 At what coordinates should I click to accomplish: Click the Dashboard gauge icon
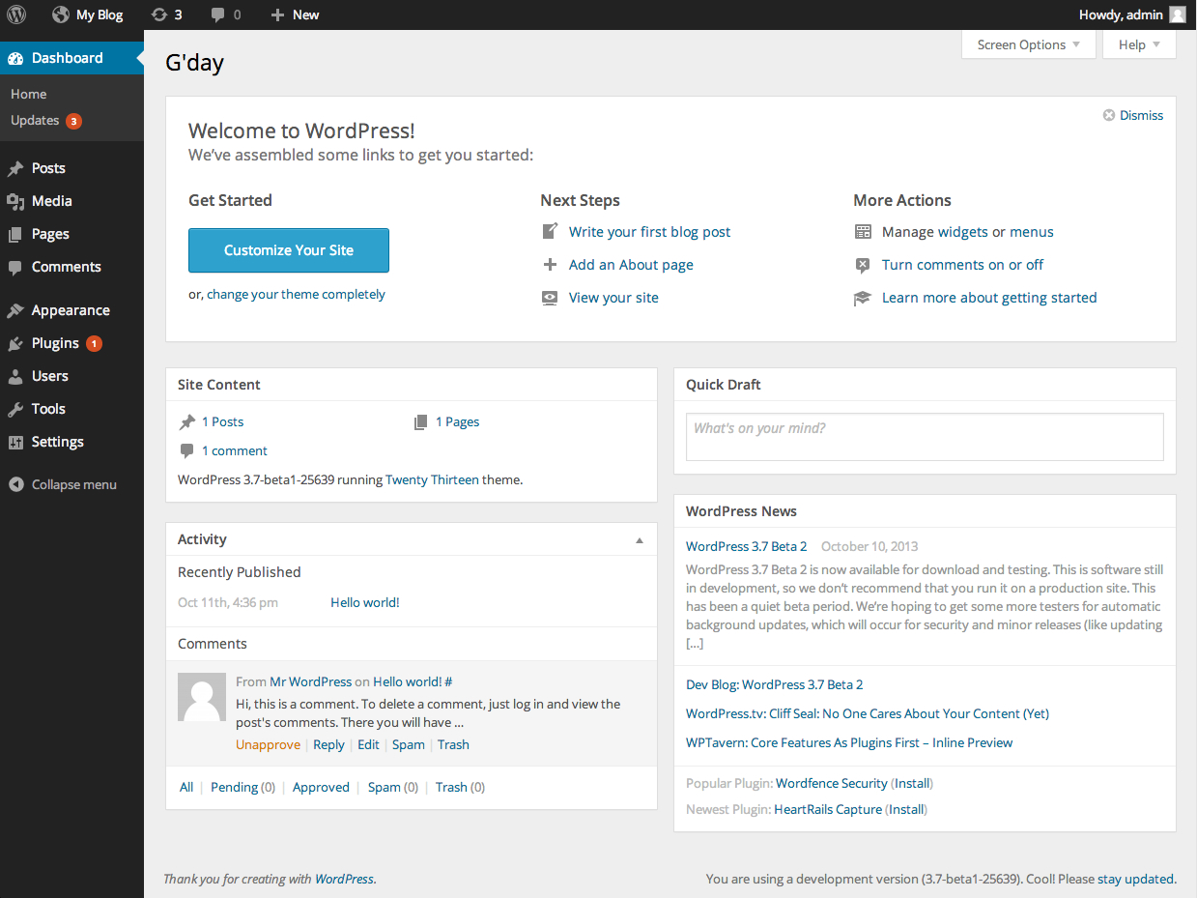(x=15, y=58)
